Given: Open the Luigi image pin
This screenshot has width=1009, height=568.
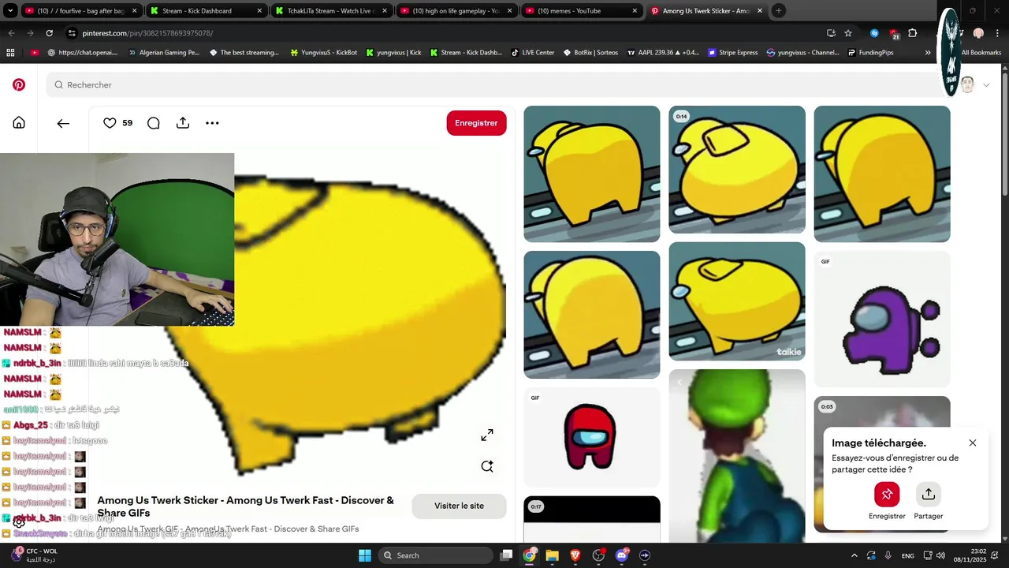Looking at the screenshot, I should pyautogui.click(x=737, y=456).
